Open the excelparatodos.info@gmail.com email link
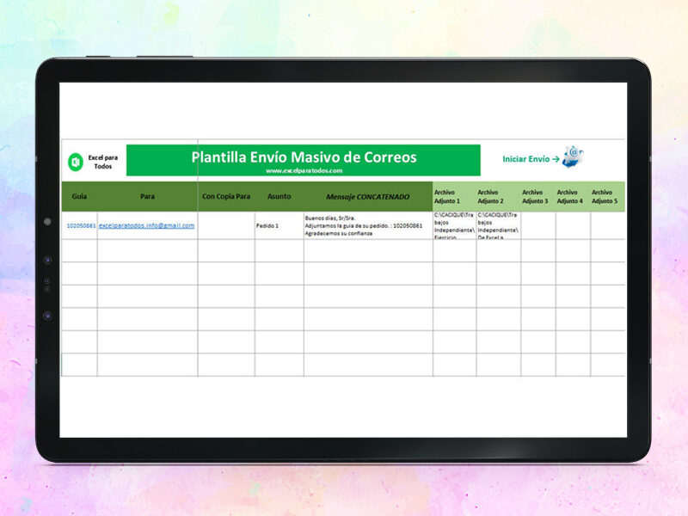Viewport: 688px width, 516px height. (146, 225)
